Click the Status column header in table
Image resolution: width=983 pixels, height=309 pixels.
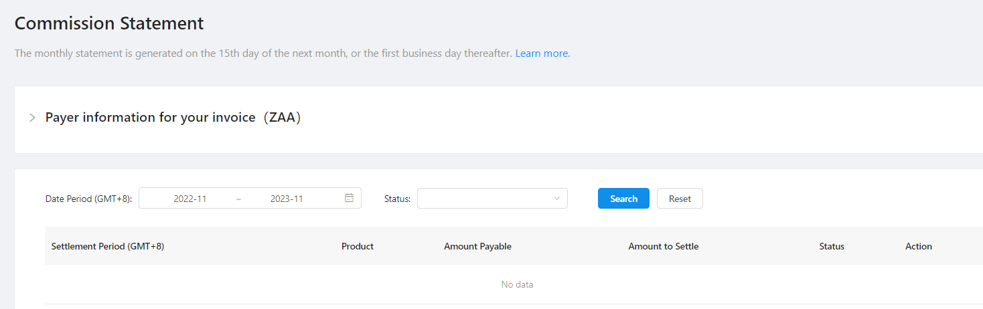pyautogui.click(x=832, y=246)
